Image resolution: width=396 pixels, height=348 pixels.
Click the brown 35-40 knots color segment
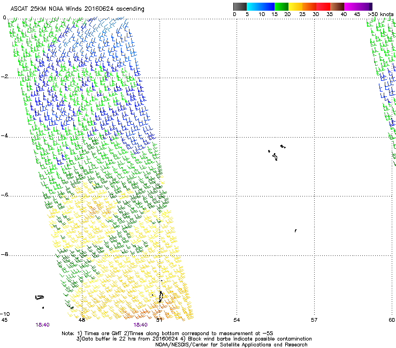tap(337, 6)
